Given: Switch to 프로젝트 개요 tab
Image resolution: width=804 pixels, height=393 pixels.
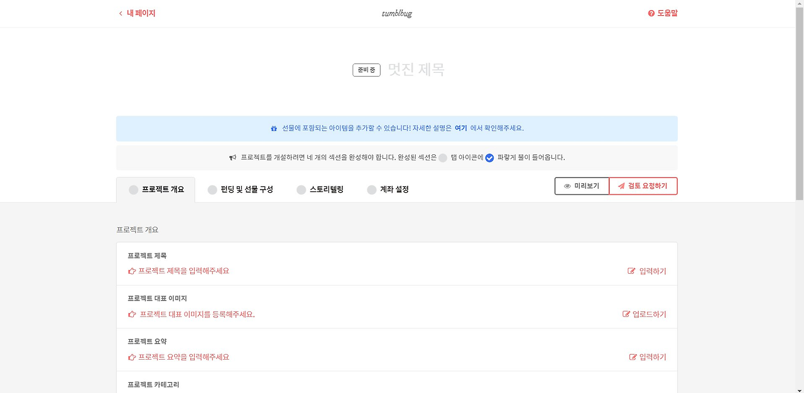Looking at the screenshot, I should [156, 190].
